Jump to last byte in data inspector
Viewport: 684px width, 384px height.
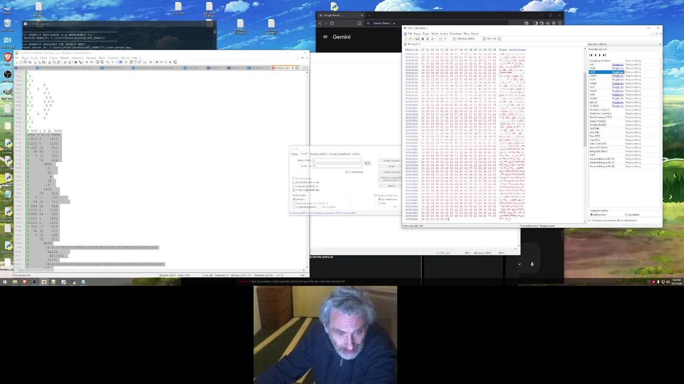coord(604,55)
